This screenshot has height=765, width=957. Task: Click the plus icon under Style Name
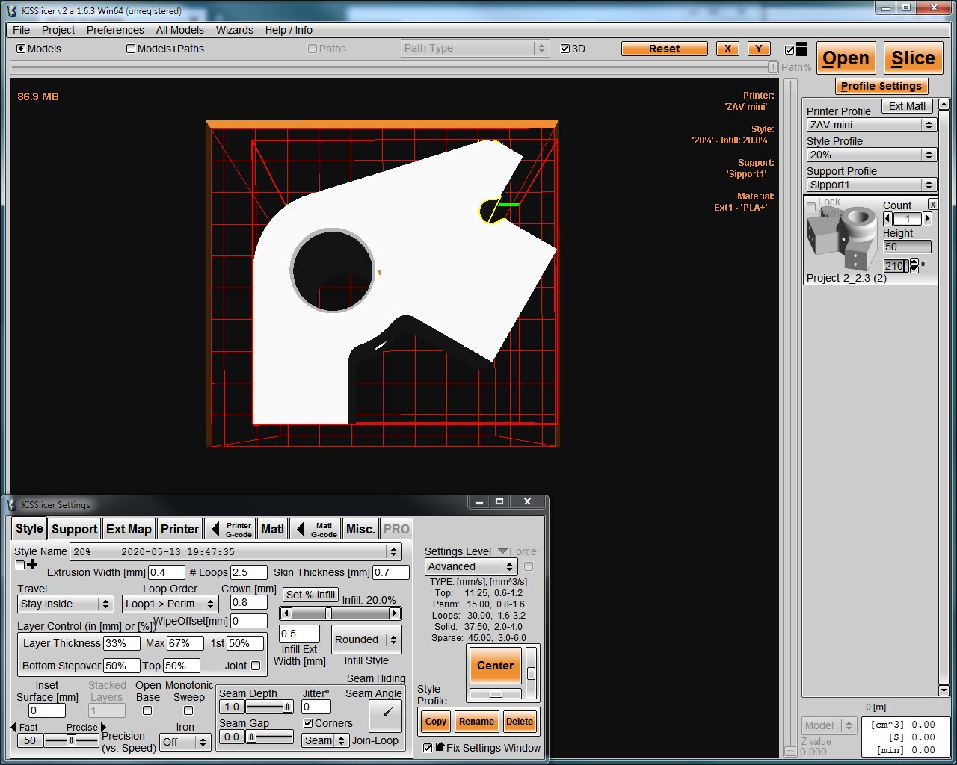(32, 565)
